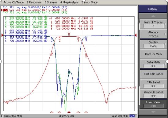Click the softkey menu scroll-down arrow
168x118 pixels.
click(153, 112)
